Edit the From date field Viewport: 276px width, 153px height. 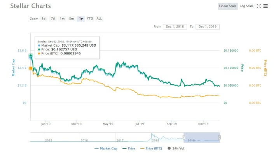[x=175, y=27]
